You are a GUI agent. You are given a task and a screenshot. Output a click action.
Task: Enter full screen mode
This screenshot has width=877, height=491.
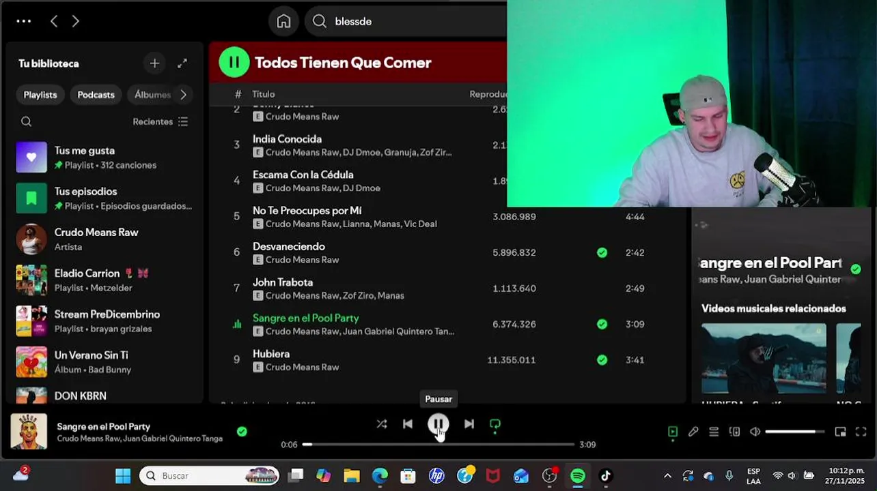[861, 432]
